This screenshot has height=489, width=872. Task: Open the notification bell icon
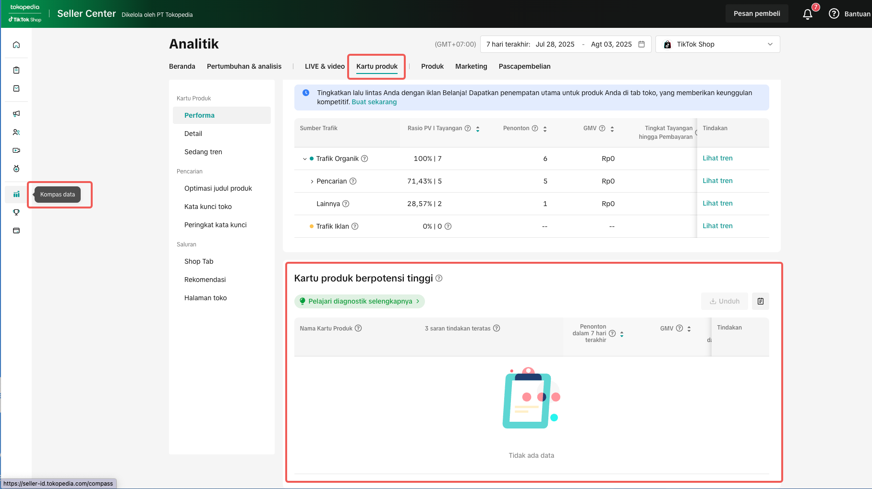[808, 14]
